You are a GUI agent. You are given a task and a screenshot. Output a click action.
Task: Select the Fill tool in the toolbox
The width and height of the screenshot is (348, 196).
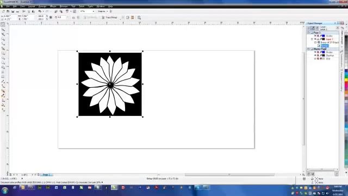[x=3, y=105]
